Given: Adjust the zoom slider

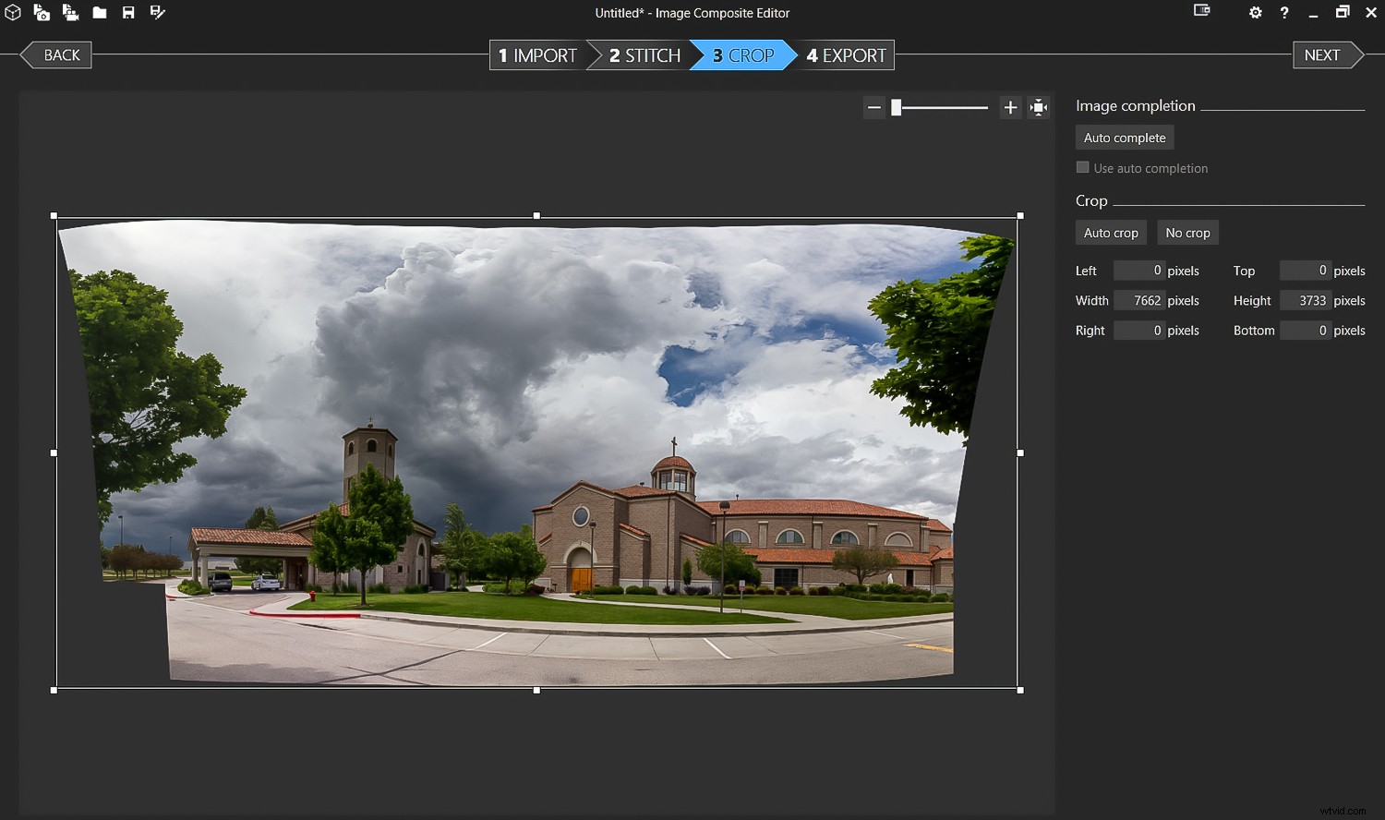Looking at the screenshot, I should [x=896, y=107].
